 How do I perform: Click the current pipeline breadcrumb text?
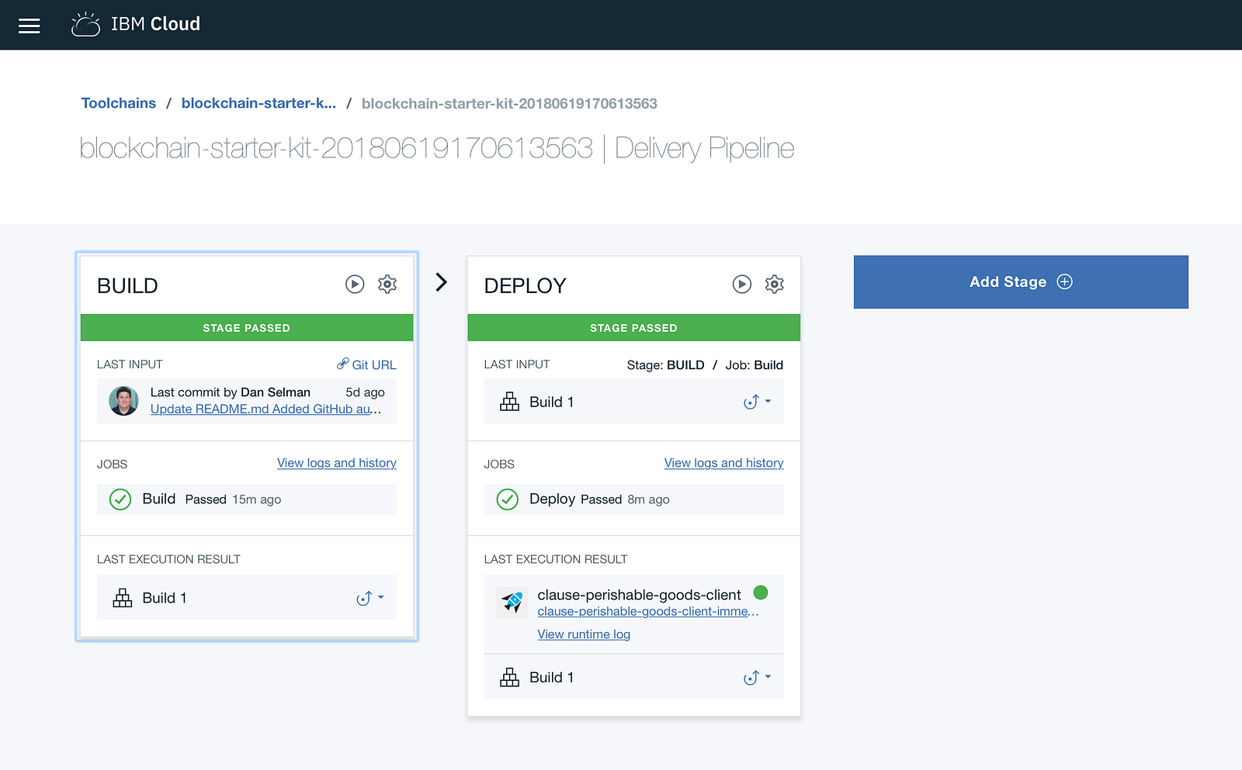509,104
